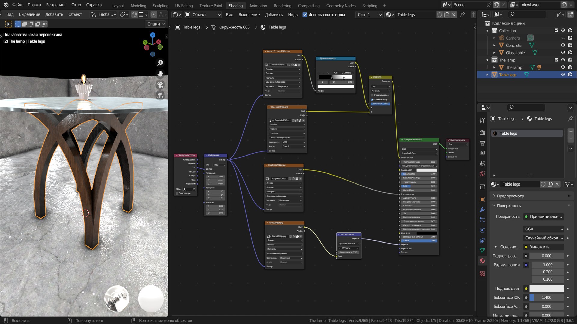Switch to orthographic grid view icon

[160, 96]
